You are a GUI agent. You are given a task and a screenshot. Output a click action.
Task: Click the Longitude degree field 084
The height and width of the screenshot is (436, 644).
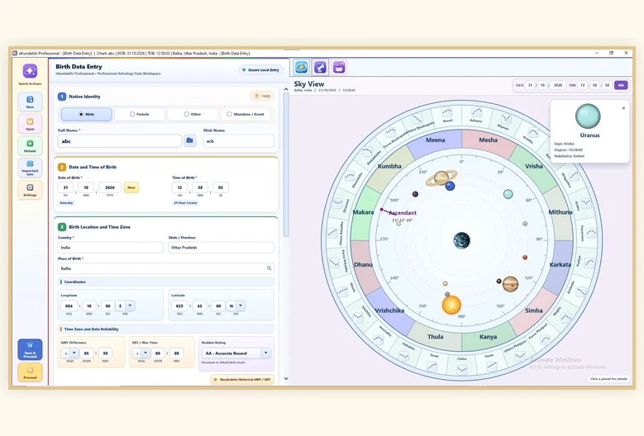[x=69, y=306]
